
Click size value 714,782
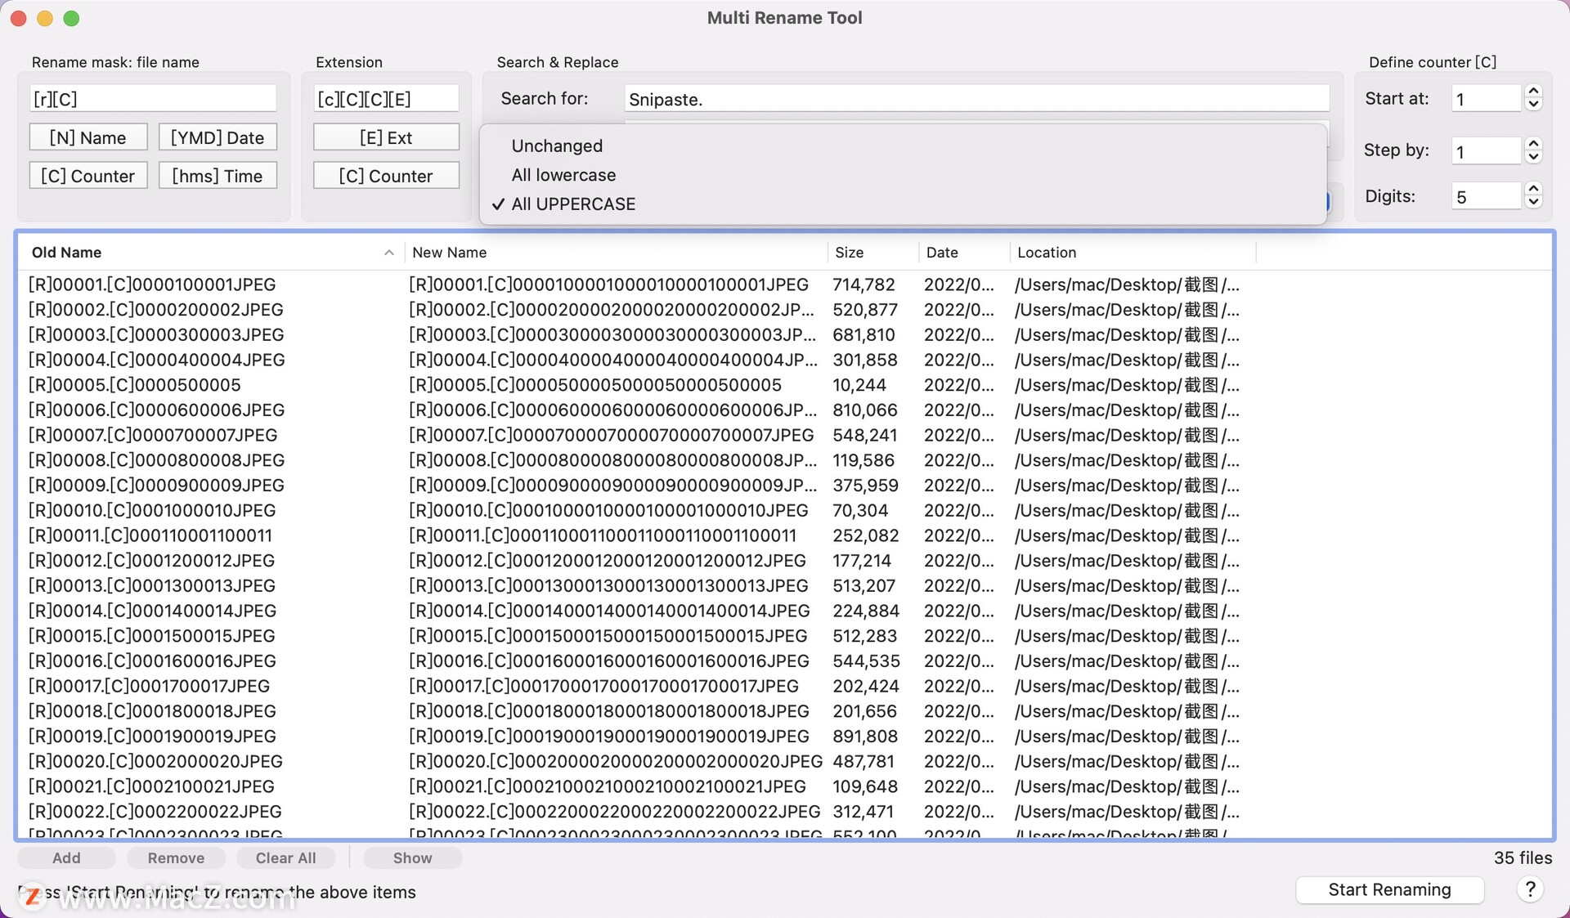click(863, 284)
